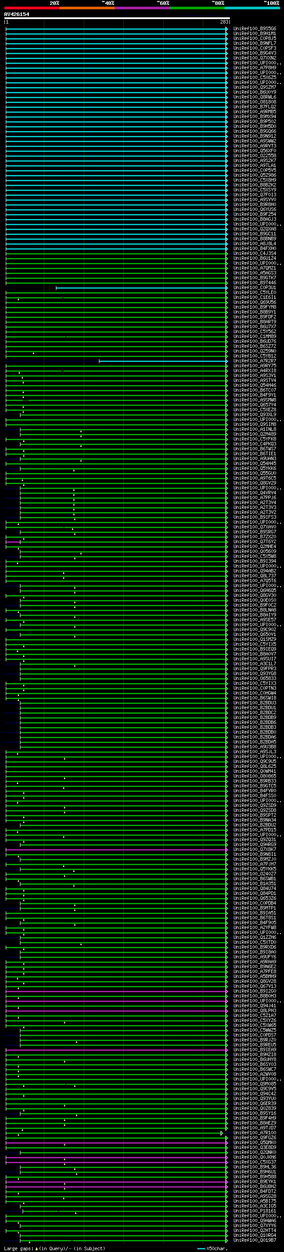Click the short cyan alignment bar for A7R2R7
284x1252 pixels.
163,361
